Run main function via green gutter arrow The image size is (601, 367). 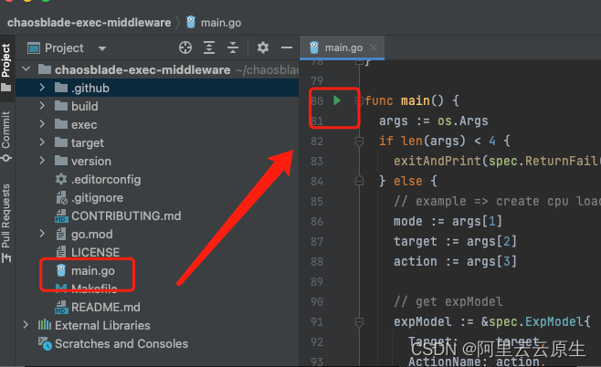point(337,100)
